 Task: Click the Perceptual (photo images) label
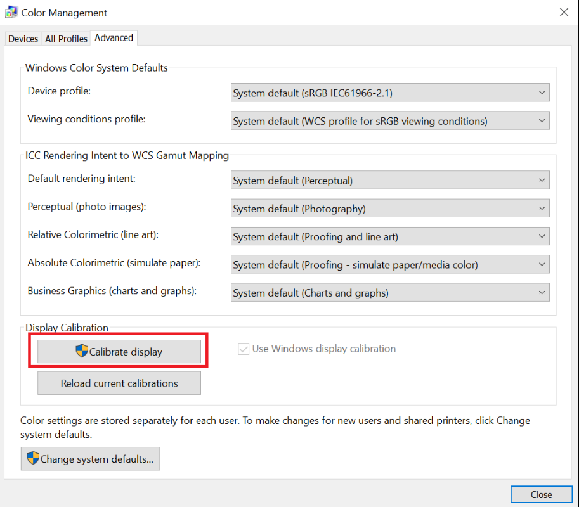[87, 207]
